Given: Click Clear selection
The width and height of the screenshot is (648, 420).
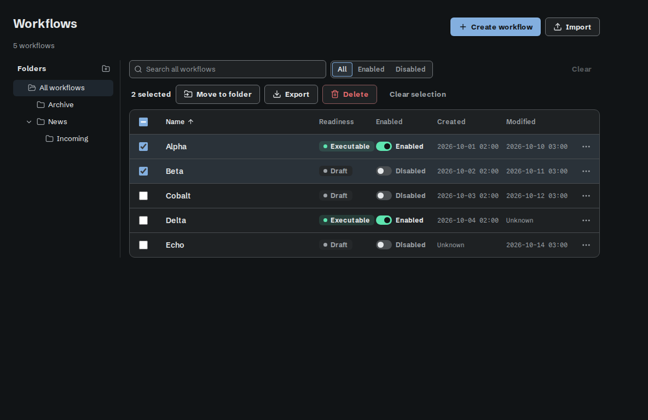Looking at the screenshot, I should click(x=418, y=94).
